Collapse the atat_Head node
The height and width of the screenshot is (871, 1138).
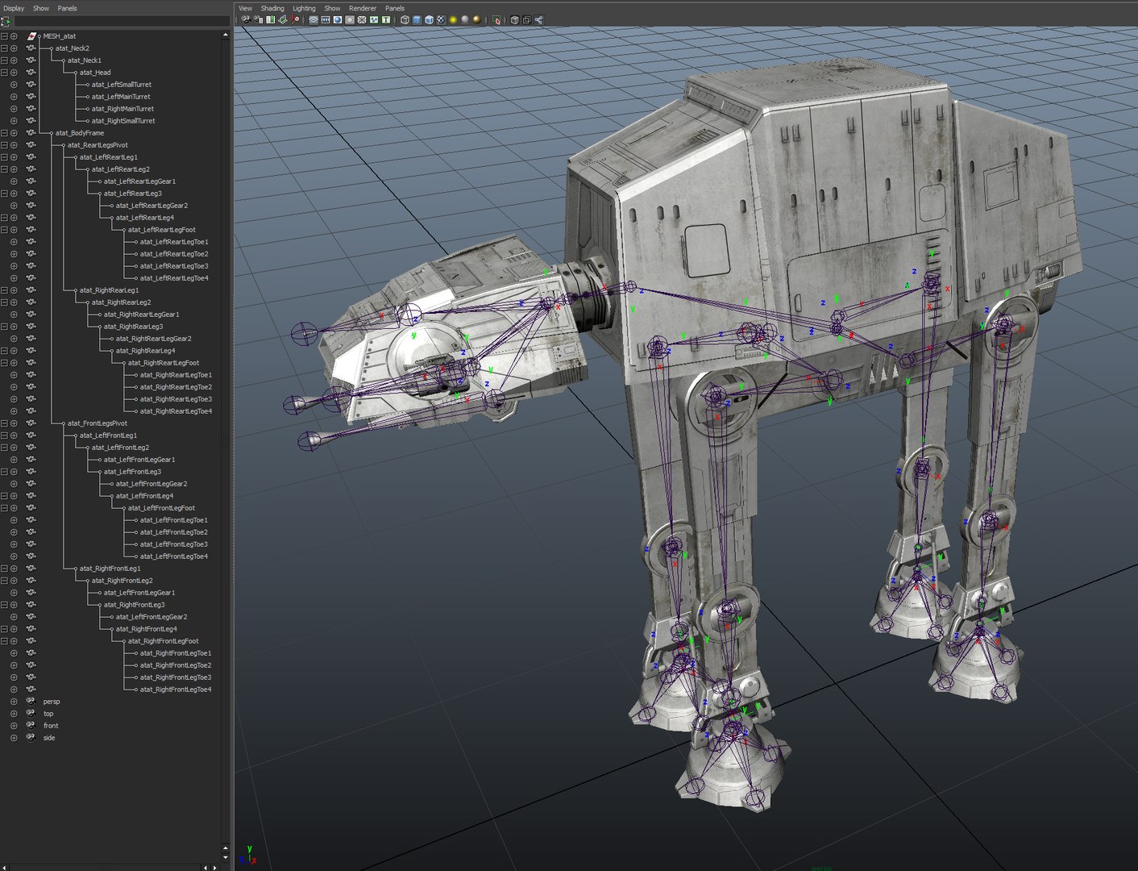coord(4,73)
